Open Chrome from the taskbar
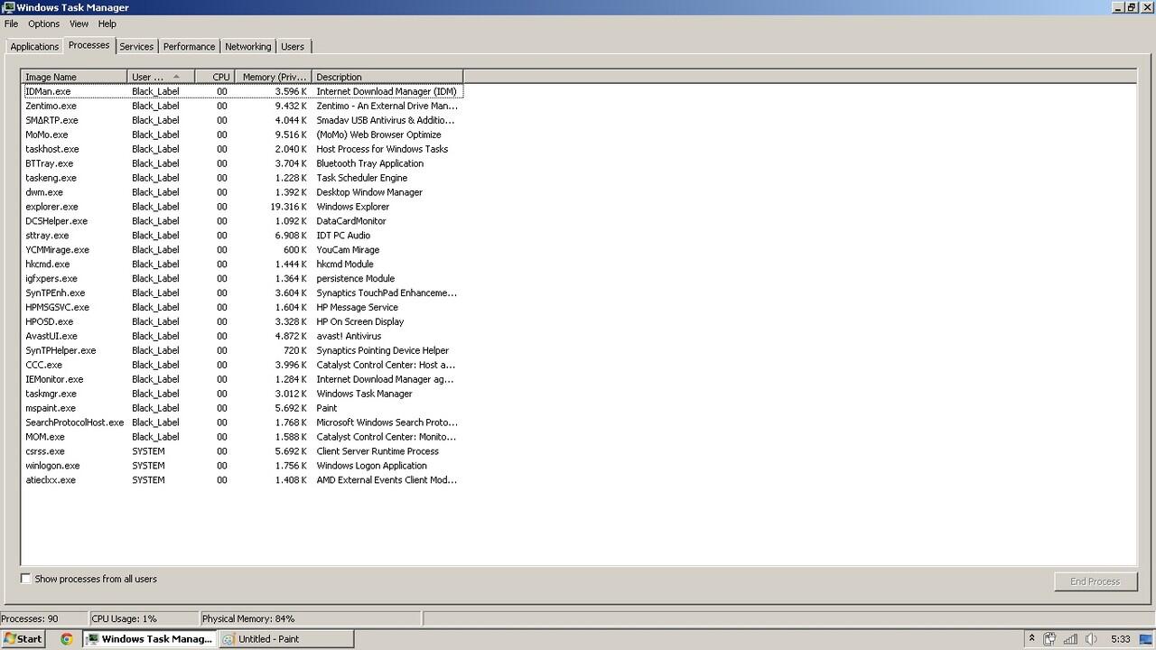The image size is (1156, 650). 66,639
